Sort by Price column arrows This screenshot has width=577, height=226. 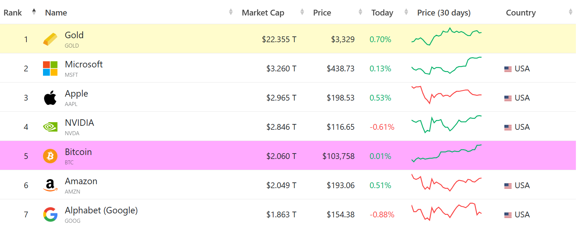coord(360,12)
